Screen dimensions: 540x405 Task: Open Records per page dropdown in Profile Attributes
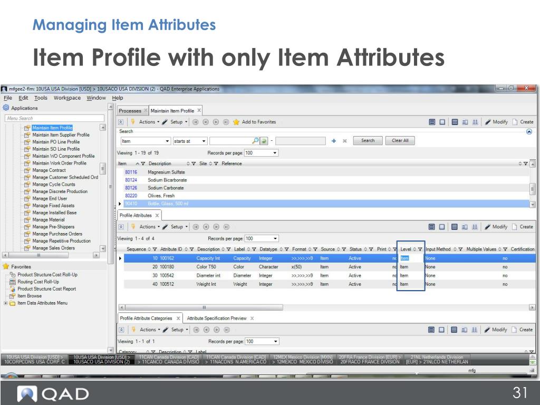(x=275, y=238)
